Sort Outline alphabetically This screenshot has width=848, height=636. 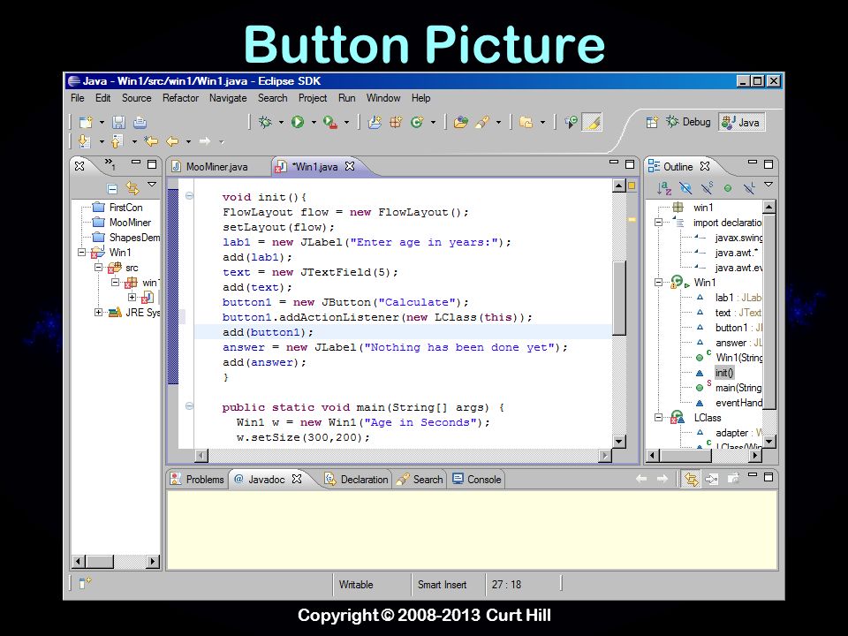(x=663, y=188)
